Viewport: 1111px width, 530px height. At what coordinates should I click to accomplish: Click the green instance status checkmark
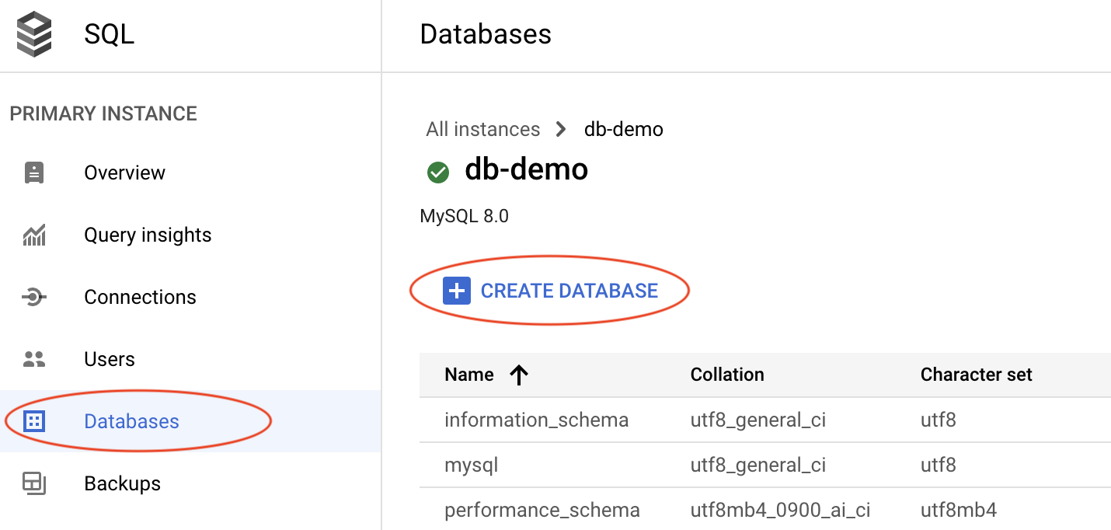(437, 173)
